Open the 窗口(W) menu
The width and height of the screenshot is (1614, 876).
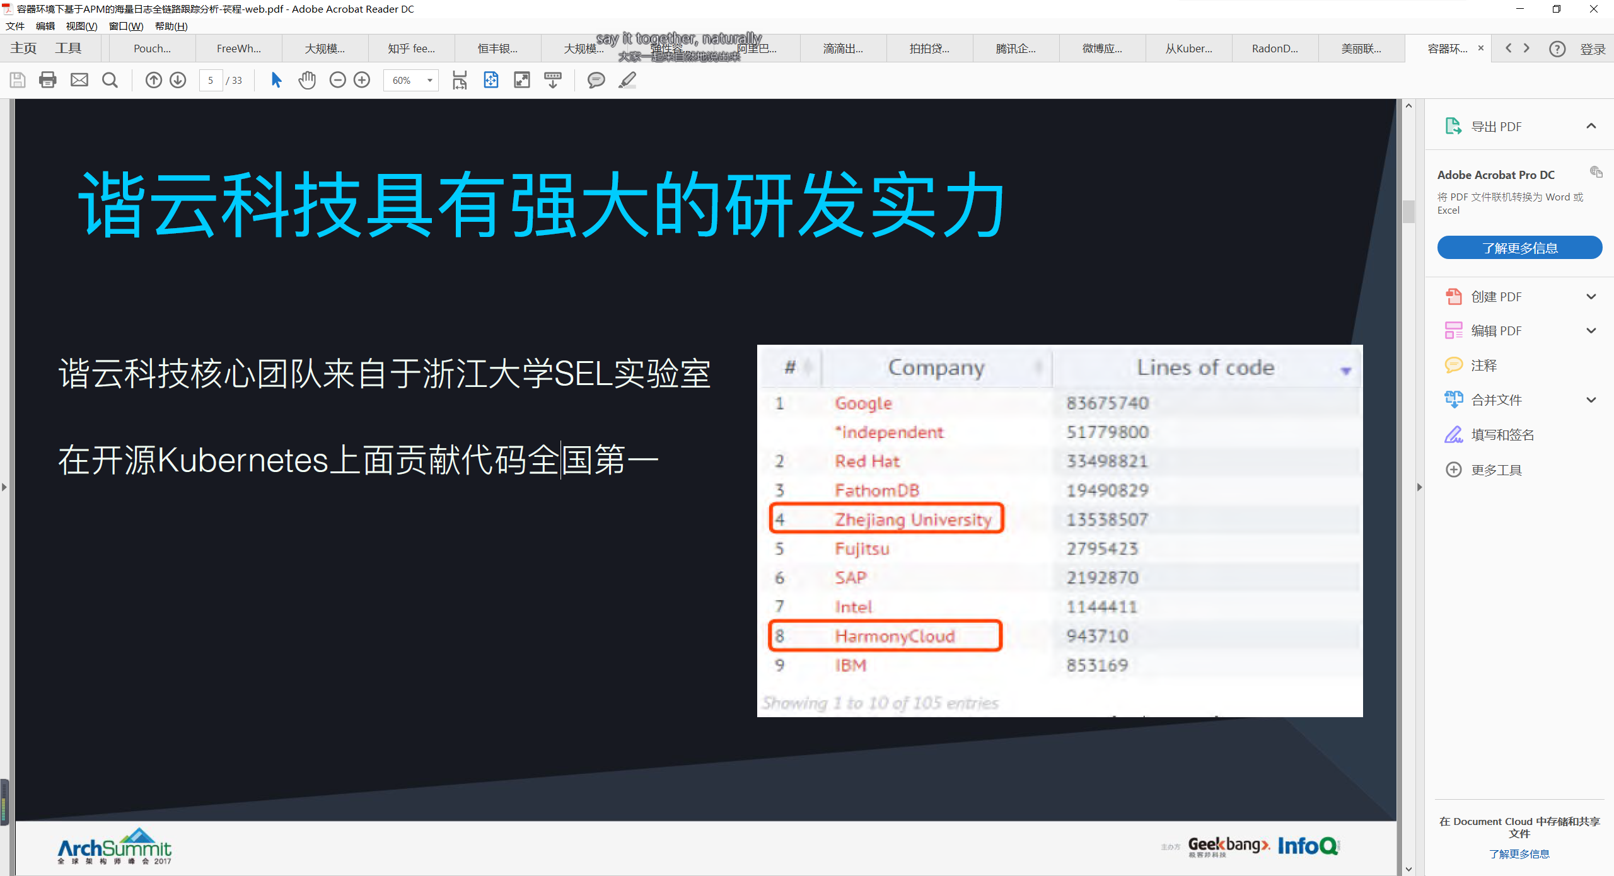[126, 26]
